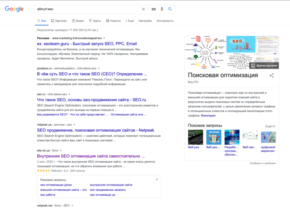Submit search with magnifier icon
The height and width of the screenshot is (209, 290).
pos(170,9)
